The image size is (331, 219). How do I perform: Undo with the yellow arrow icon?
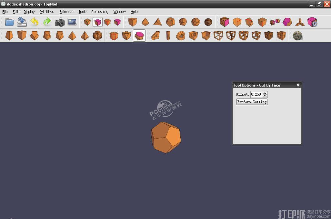point(35,22)
